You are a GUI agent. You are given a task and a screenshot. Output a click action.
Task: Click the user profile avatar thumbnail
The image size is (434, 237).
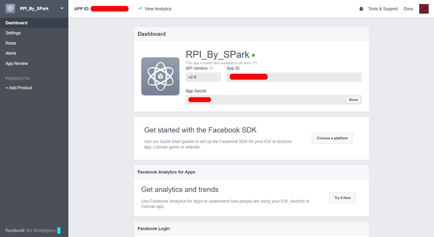click(x=424, y=9)
